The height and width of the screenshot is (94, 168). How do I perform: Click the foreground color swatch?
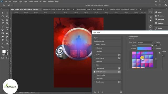point(4,51)
